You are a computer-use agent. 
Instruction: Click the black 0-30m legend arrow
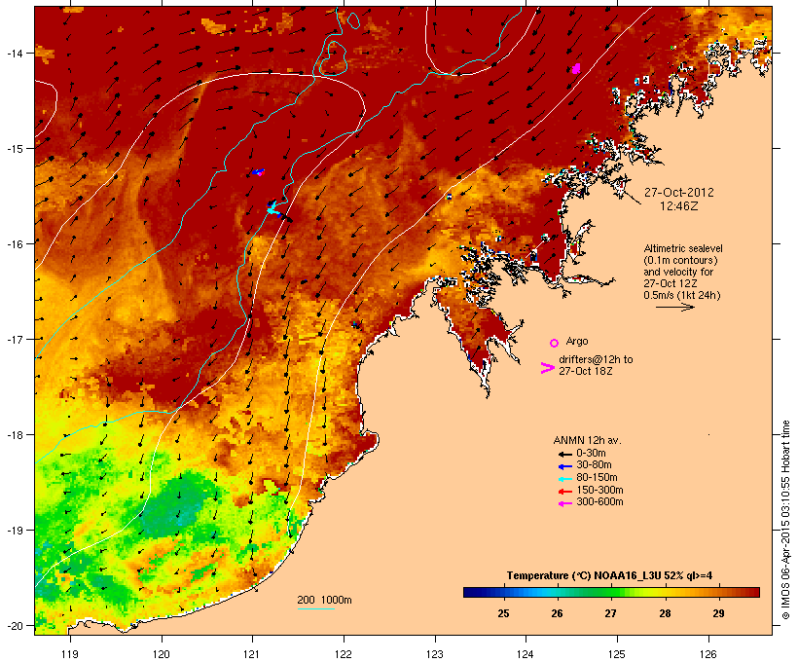pos(564,454)
